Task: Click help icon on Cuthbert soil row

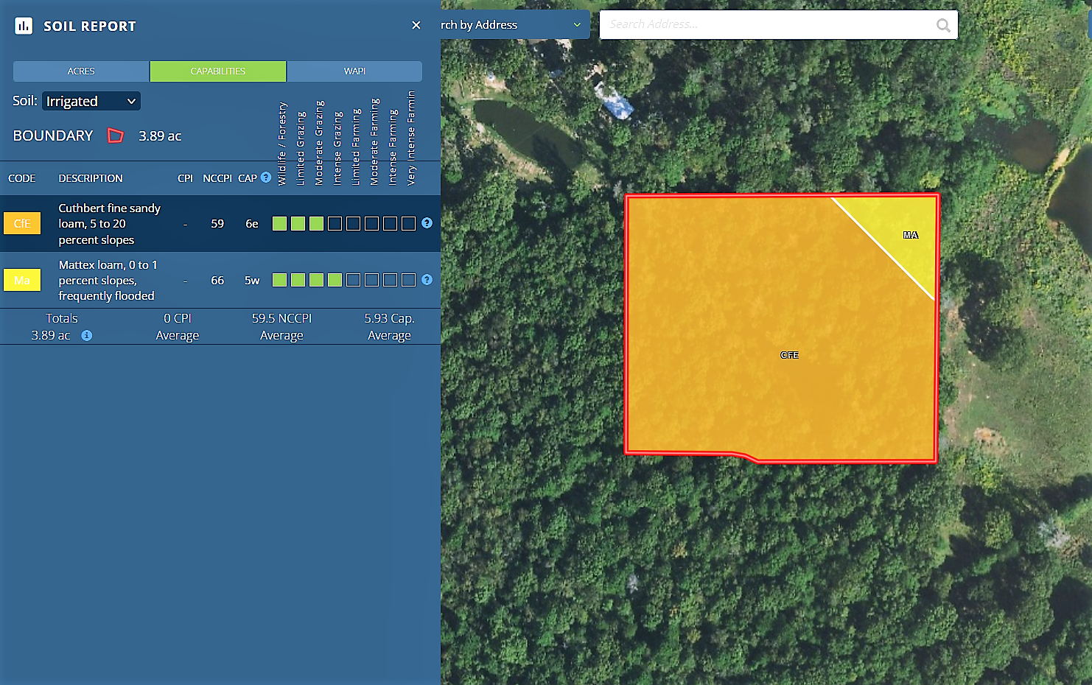Action: (427, 223)
